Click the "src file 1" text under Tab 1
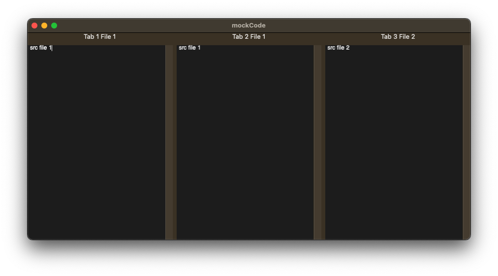The image size is (498, 276). [x=40, y=48]
